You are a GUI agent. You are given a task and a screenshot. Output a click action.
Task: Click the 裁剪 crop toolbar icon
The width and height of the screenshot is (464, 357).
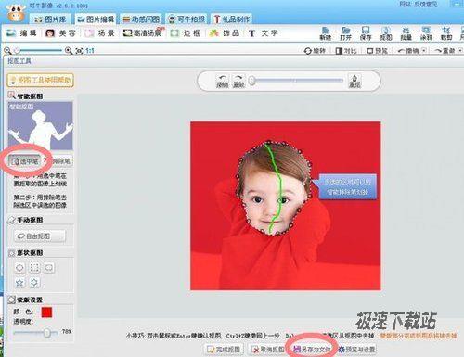tap(446, 33)
